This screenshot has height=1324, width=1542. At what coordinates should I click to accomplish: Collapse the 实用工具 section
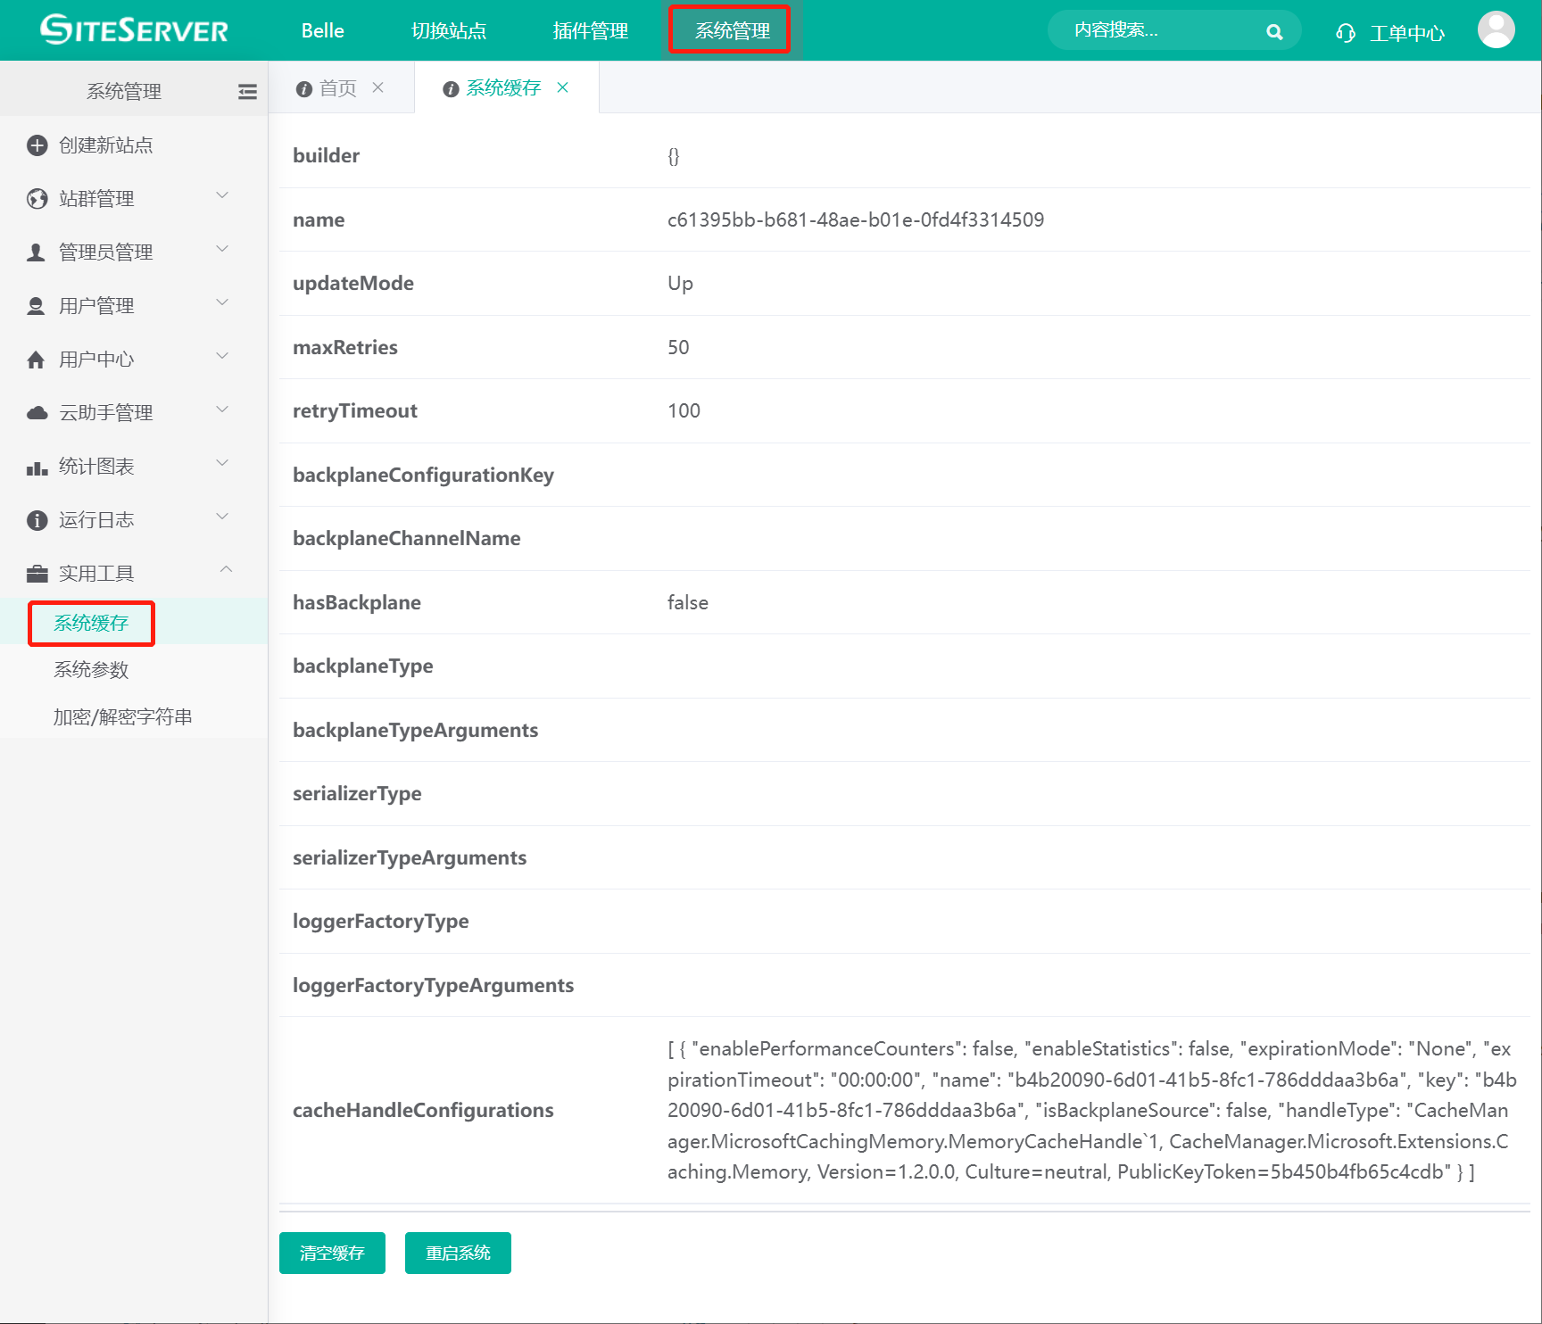(125, 573)
